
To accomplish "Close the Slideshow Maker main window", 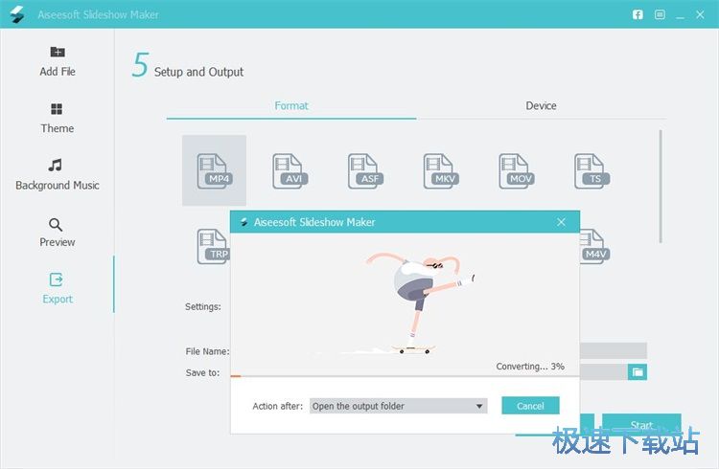I will (700, 14).
